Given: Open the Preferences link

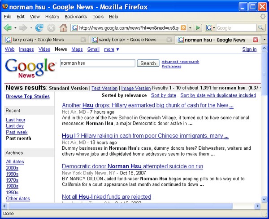Looking at the screenshot, I should [171, 66].
